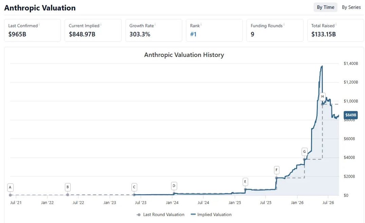365x223 pixels.
Task: Click the Funding Rounds count 9
Action: (252, 34)
